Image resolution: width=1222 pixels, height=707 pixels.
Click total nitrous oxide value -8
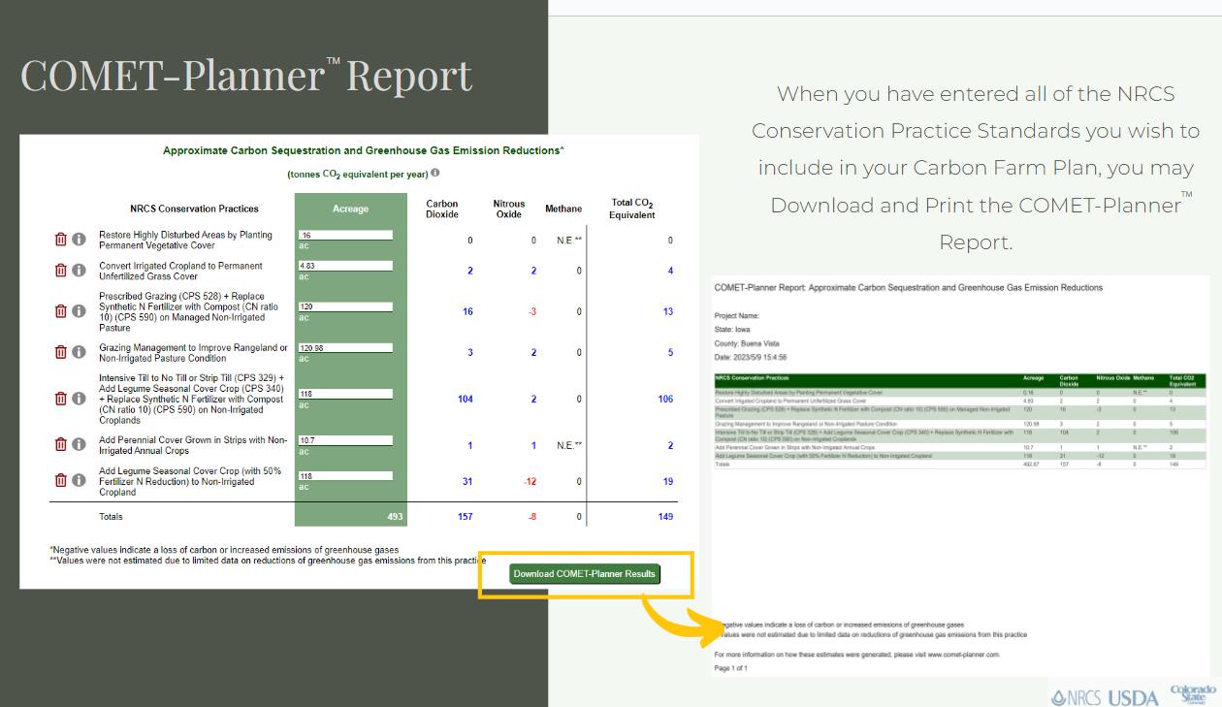click(x=532, y=516)
